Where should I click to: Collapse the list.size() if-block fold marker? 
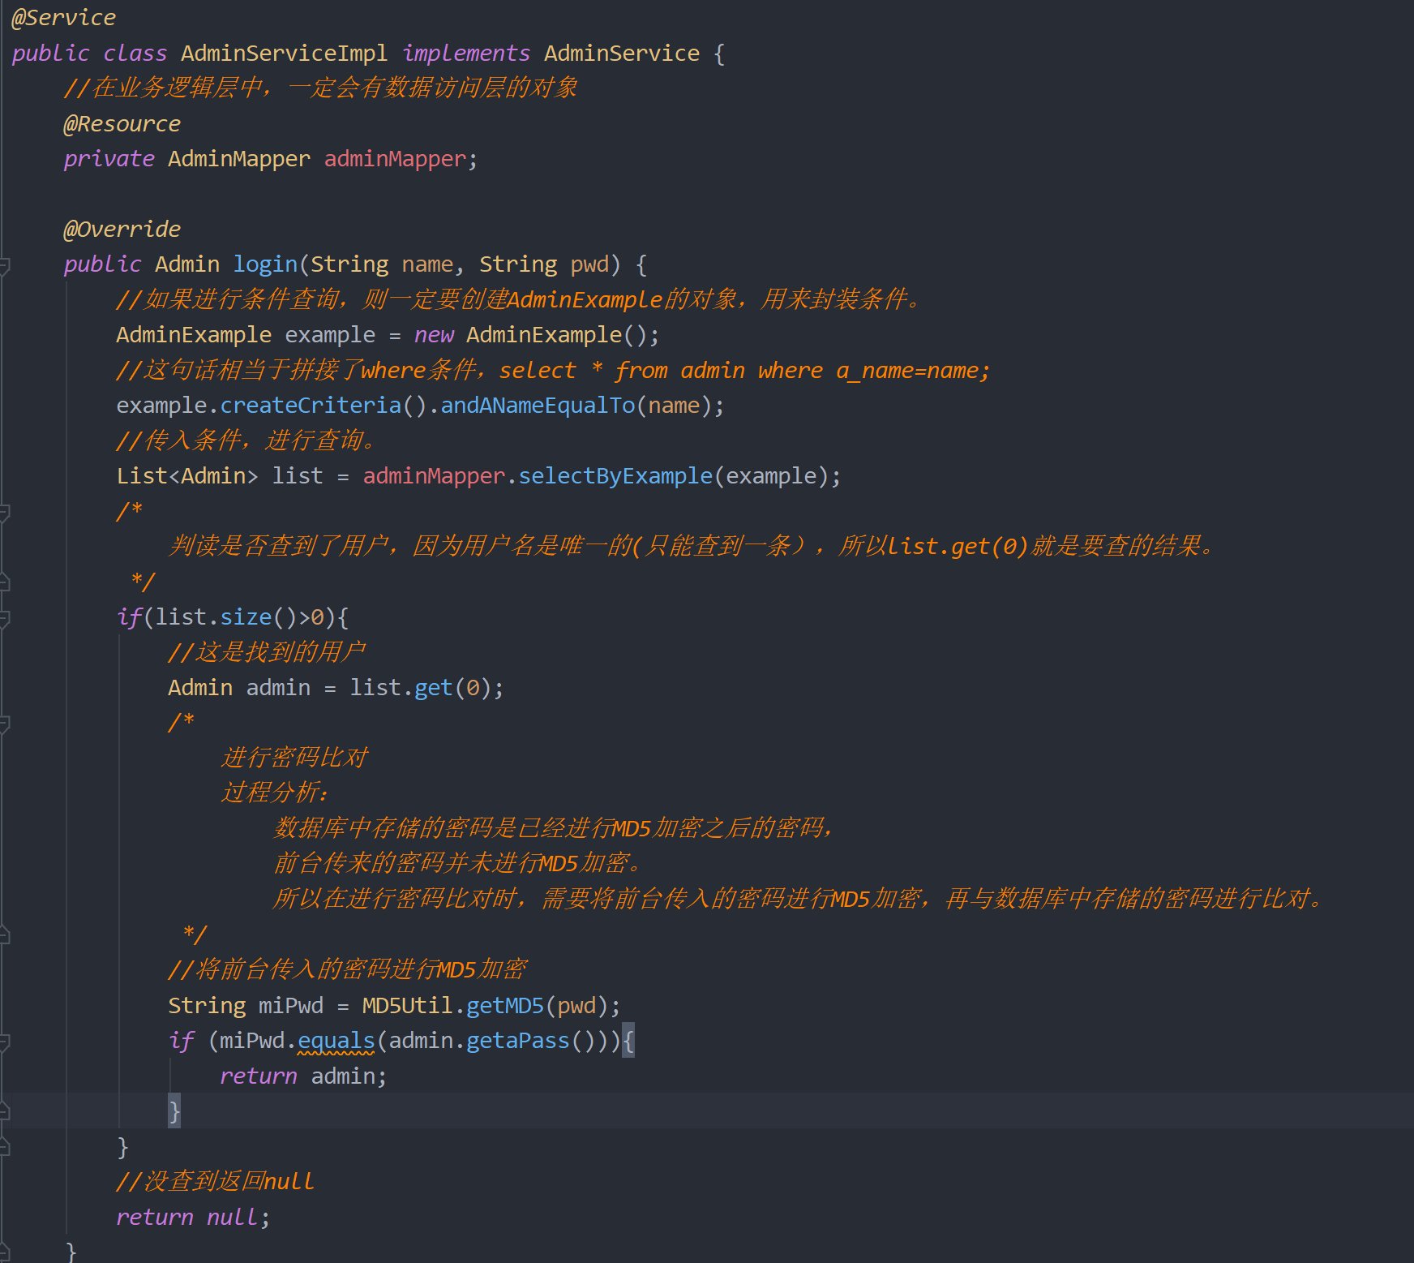[x=4, y=618]
